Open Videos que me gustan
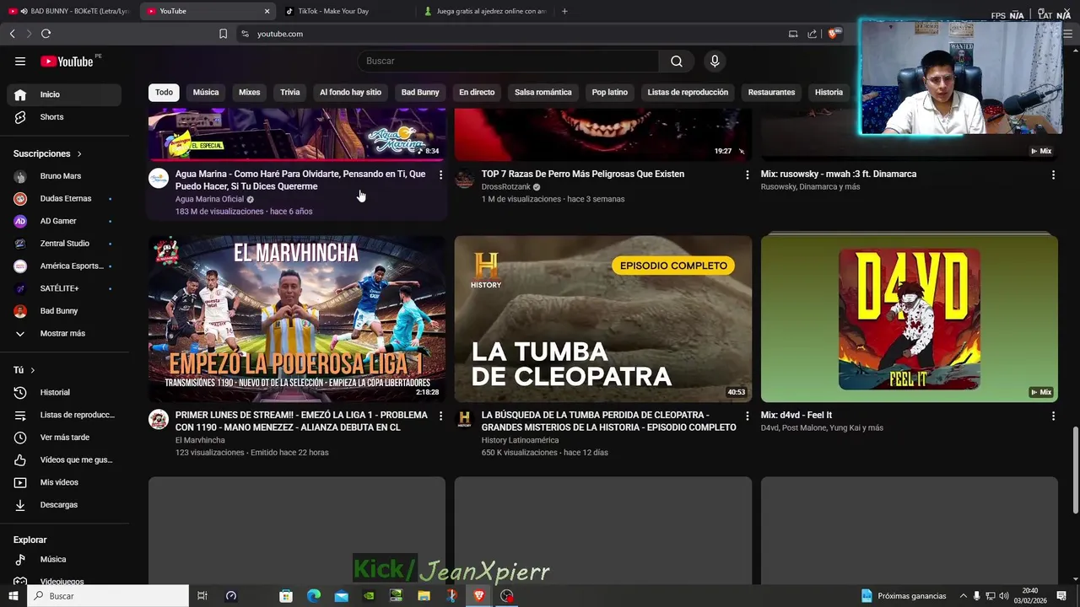Screen dimensions: 1080x607 (x=64, y=459)
